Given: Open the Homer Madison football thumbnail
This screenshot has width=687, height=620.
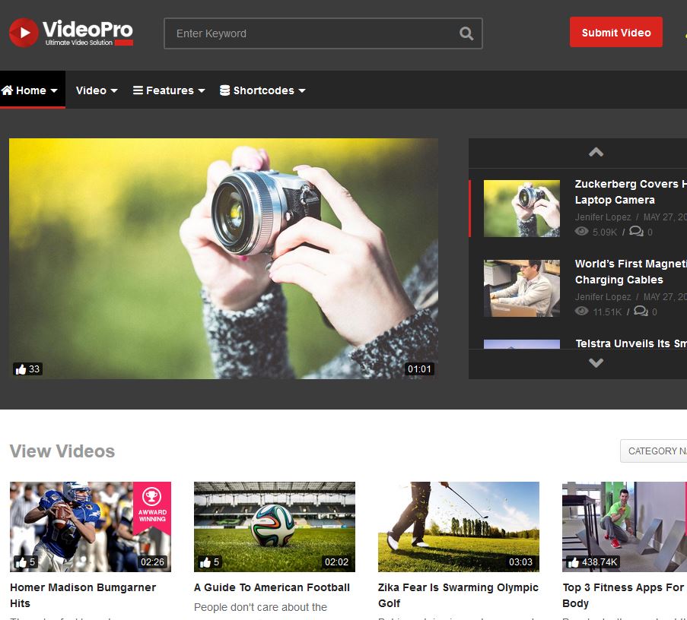Looking at the screenshot, I should (91, 527).
